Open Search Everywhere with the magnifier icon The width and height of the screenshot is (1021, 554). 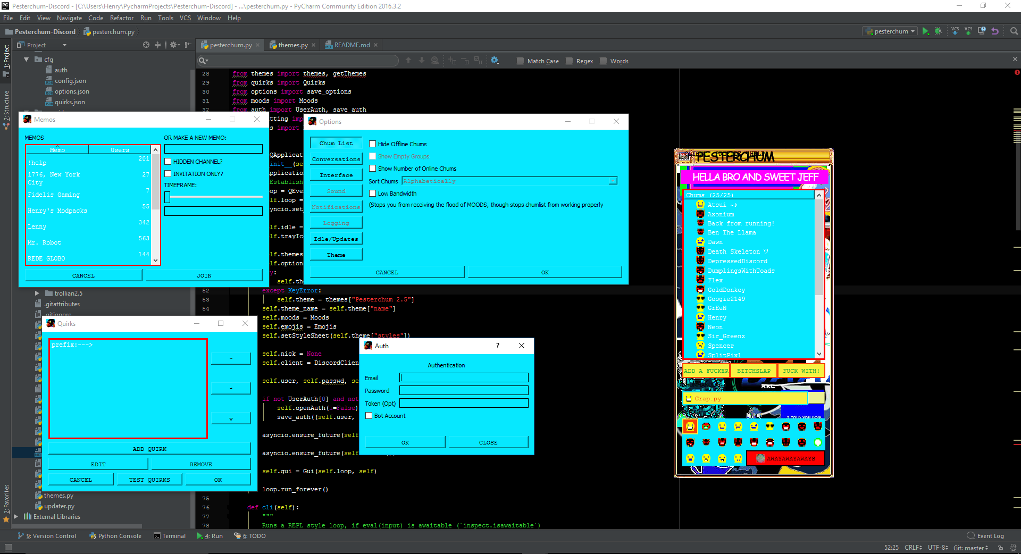tap(1014, 31)
